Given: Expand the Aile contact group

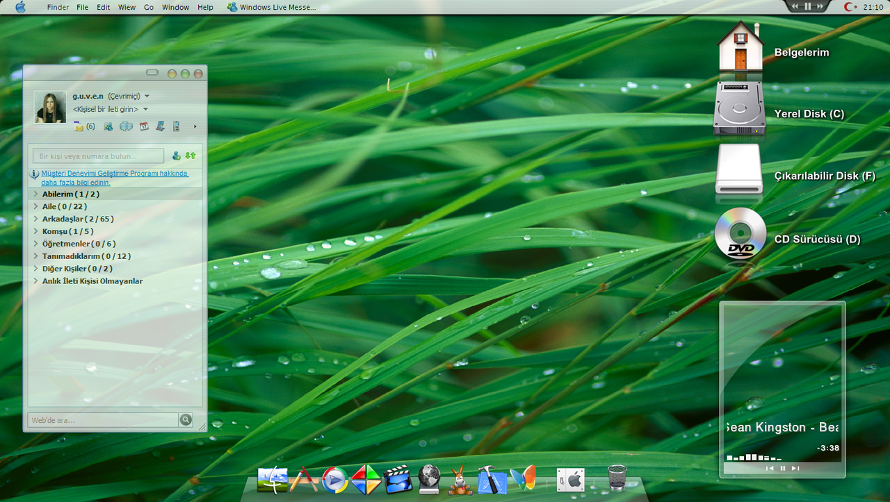Looking at the screenshot, I should point(35,207).
